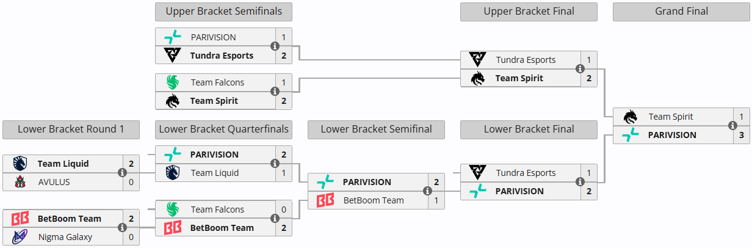Click the Lower Bracket Round 1 header
The image size is (752, 248).
(71, 129)
